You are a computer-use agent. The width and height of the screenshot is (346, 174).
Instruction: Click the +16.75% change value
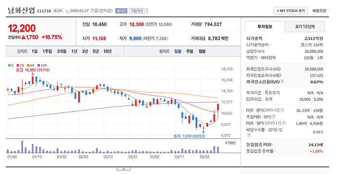52,37
